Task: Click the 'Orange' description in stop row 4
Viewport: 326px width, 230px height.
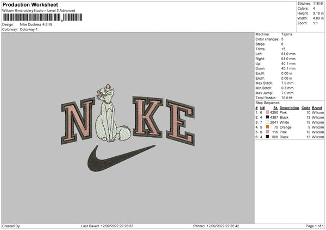Action: click(x=285, y=127)
